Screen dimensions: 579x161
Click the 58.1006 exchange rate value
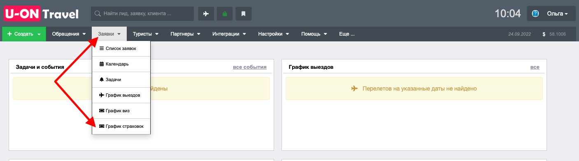(x=557, y=34)
